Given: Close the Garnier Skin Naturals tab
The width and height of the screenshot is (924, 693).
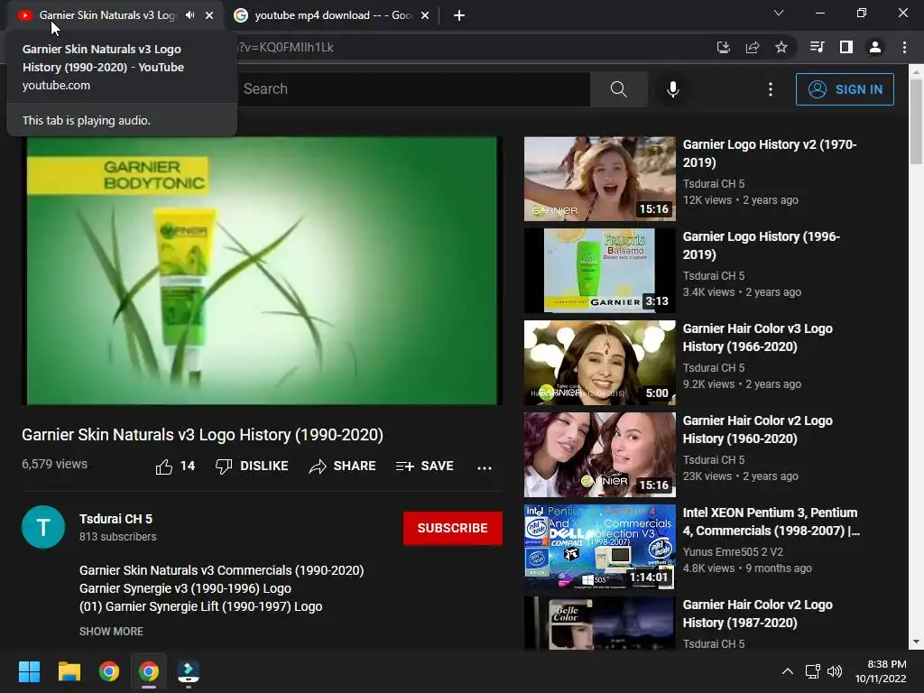Looking at the screenshot, I should 209,15.
